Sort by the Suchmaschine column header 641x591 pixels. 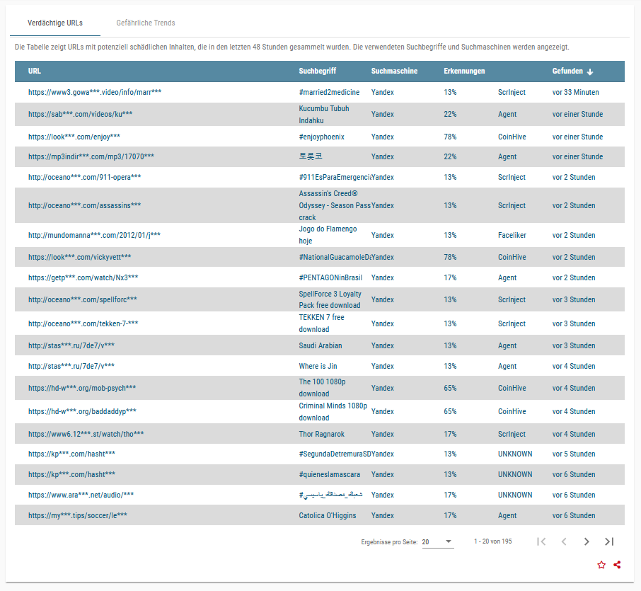[x=394, y=71]
